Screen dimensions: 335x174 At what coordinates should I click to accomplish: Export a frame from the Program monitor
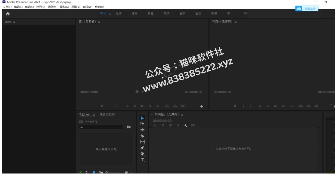[316, 106]
